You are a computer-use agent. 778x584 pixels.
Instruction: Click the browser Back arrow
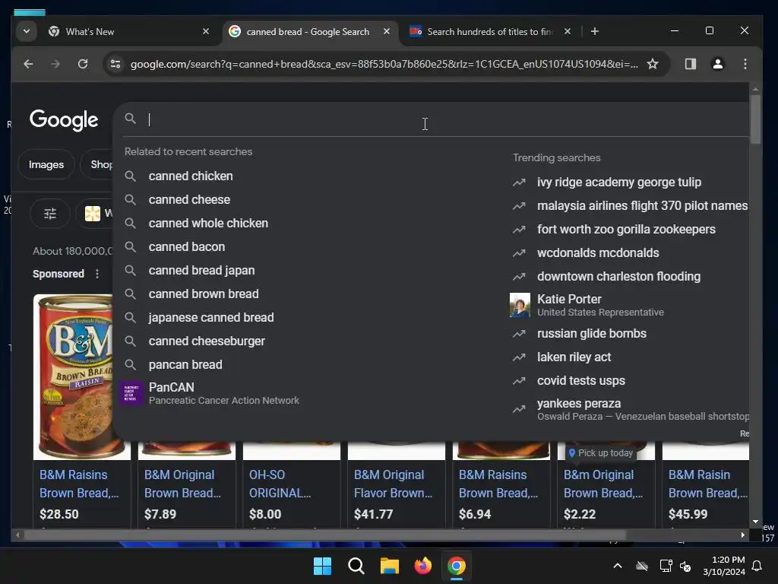pos(28,64)
